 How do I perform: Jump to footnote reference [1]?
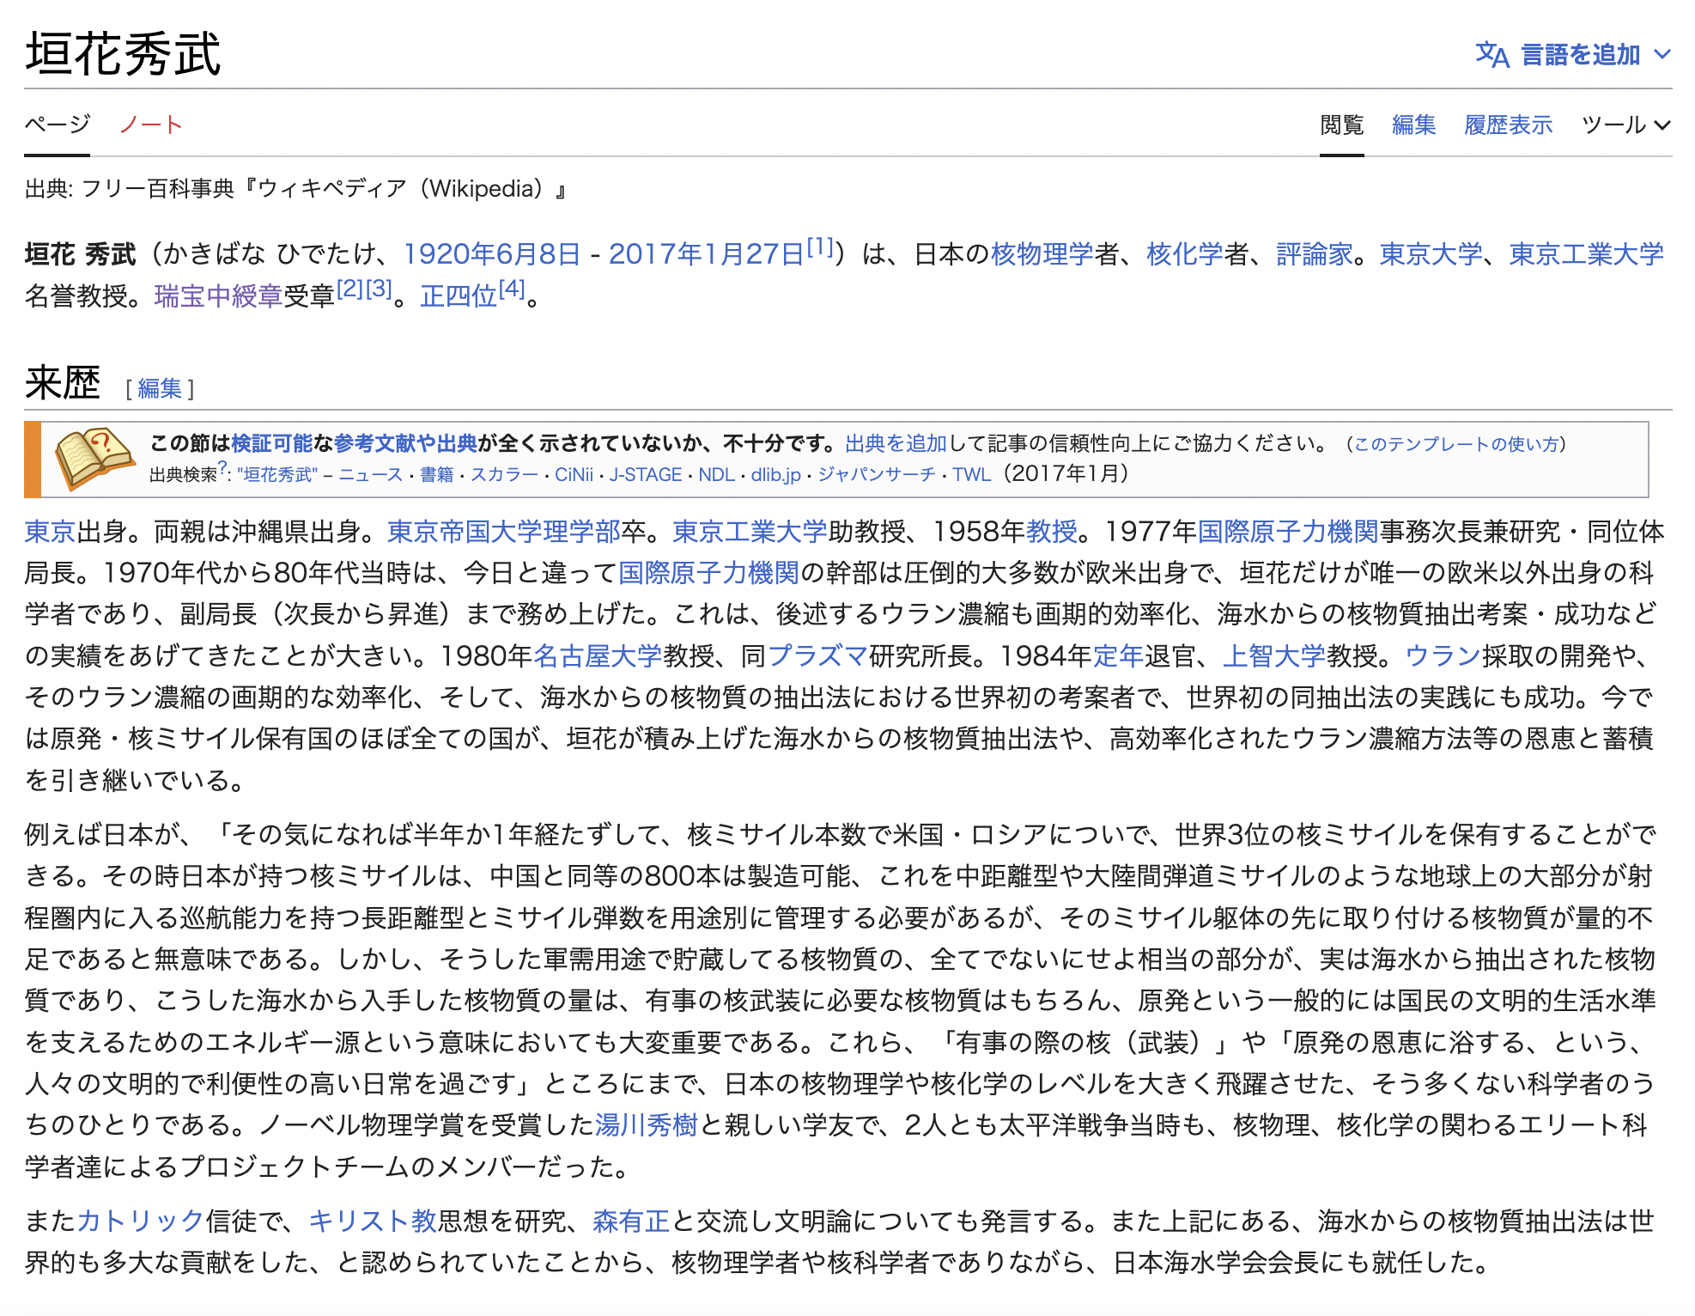[x=820, y=247]
